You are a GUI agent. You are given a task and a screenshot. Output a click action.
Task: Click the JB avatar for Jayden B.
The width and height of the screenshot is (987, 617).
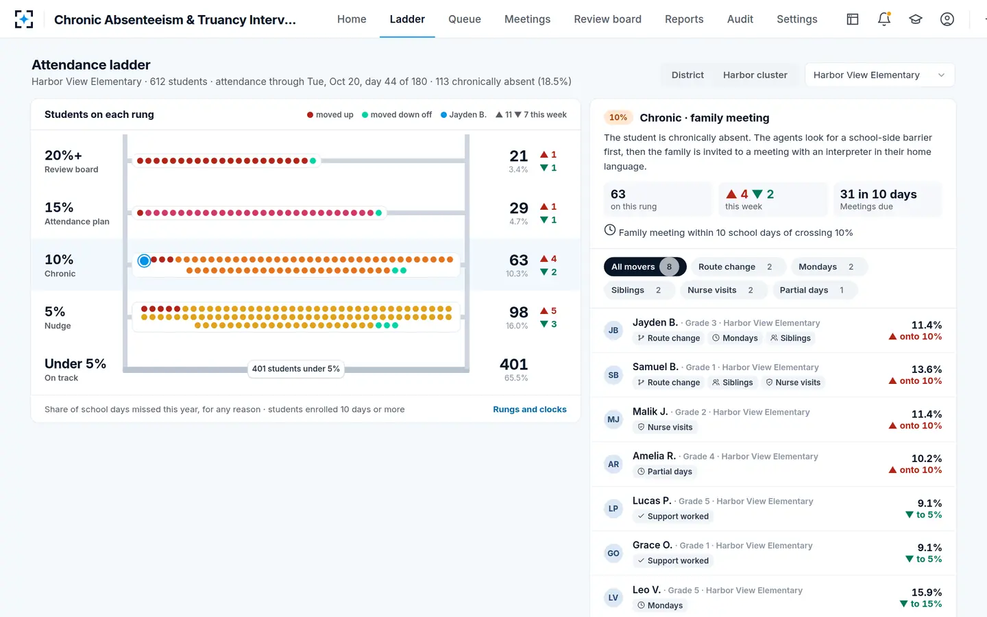click(613, 330)
